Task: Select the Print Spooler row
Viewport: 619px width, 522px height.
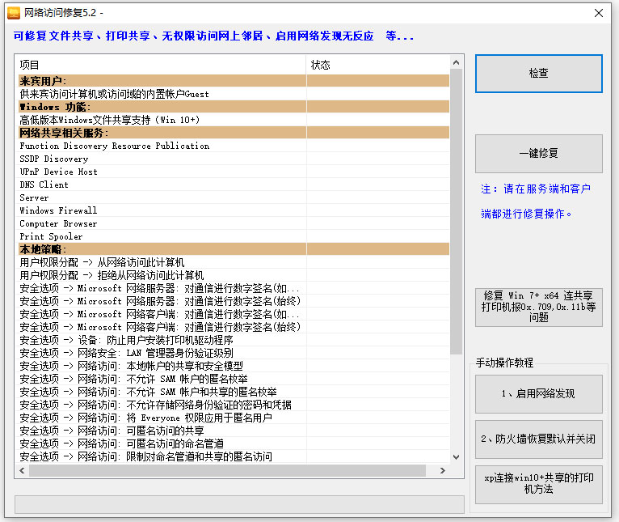Action: 234,236
